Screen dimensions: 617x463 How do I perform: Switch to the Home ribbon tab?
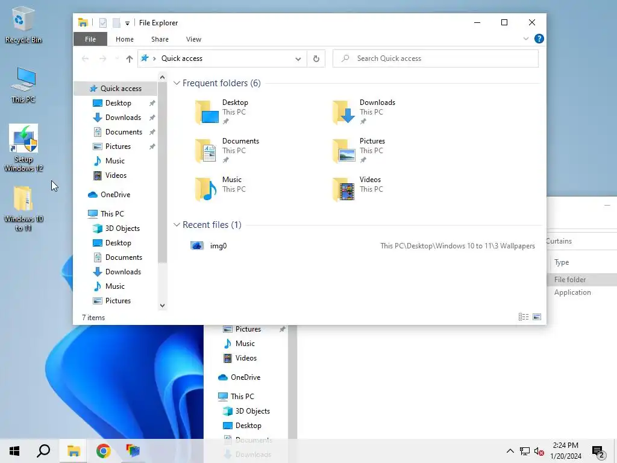coord(124,39)
